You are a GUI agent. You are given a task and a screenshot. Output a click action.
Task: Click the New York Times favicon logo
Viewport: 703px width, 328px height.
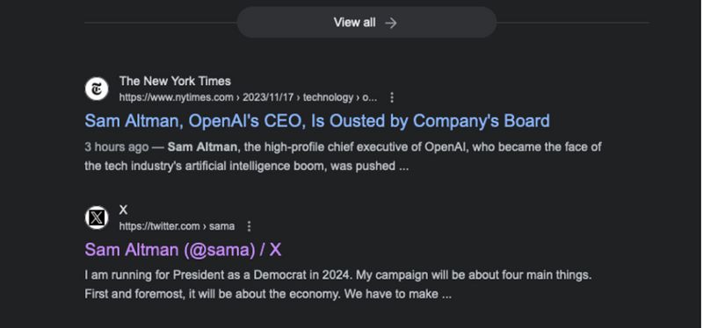tap(97, 89)
